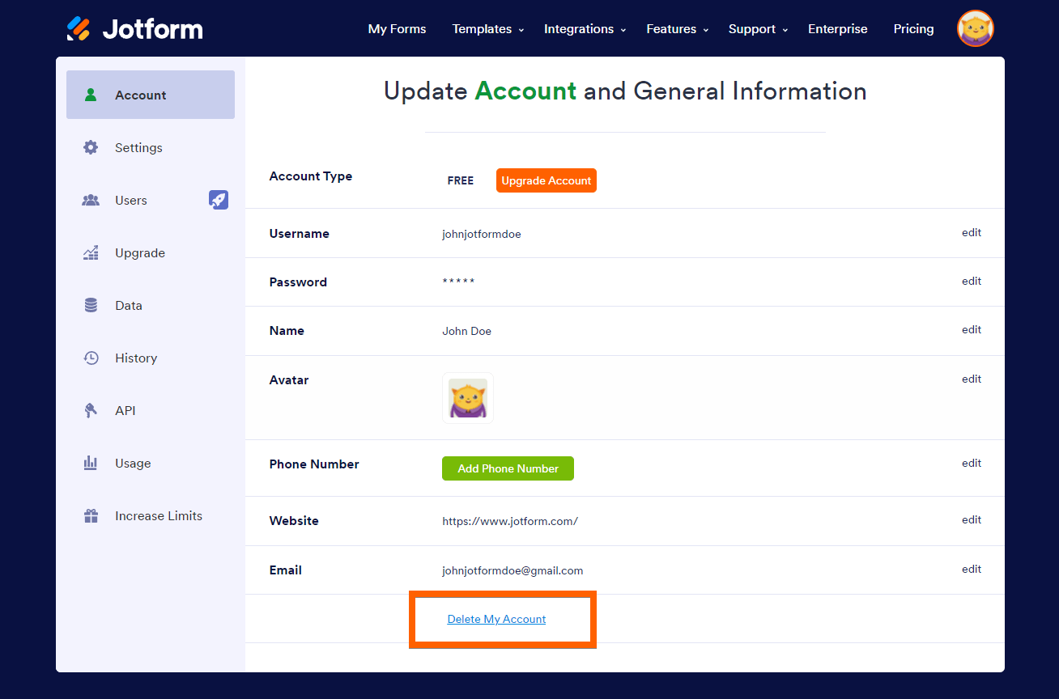Click the API key icon

click(91, 410)
